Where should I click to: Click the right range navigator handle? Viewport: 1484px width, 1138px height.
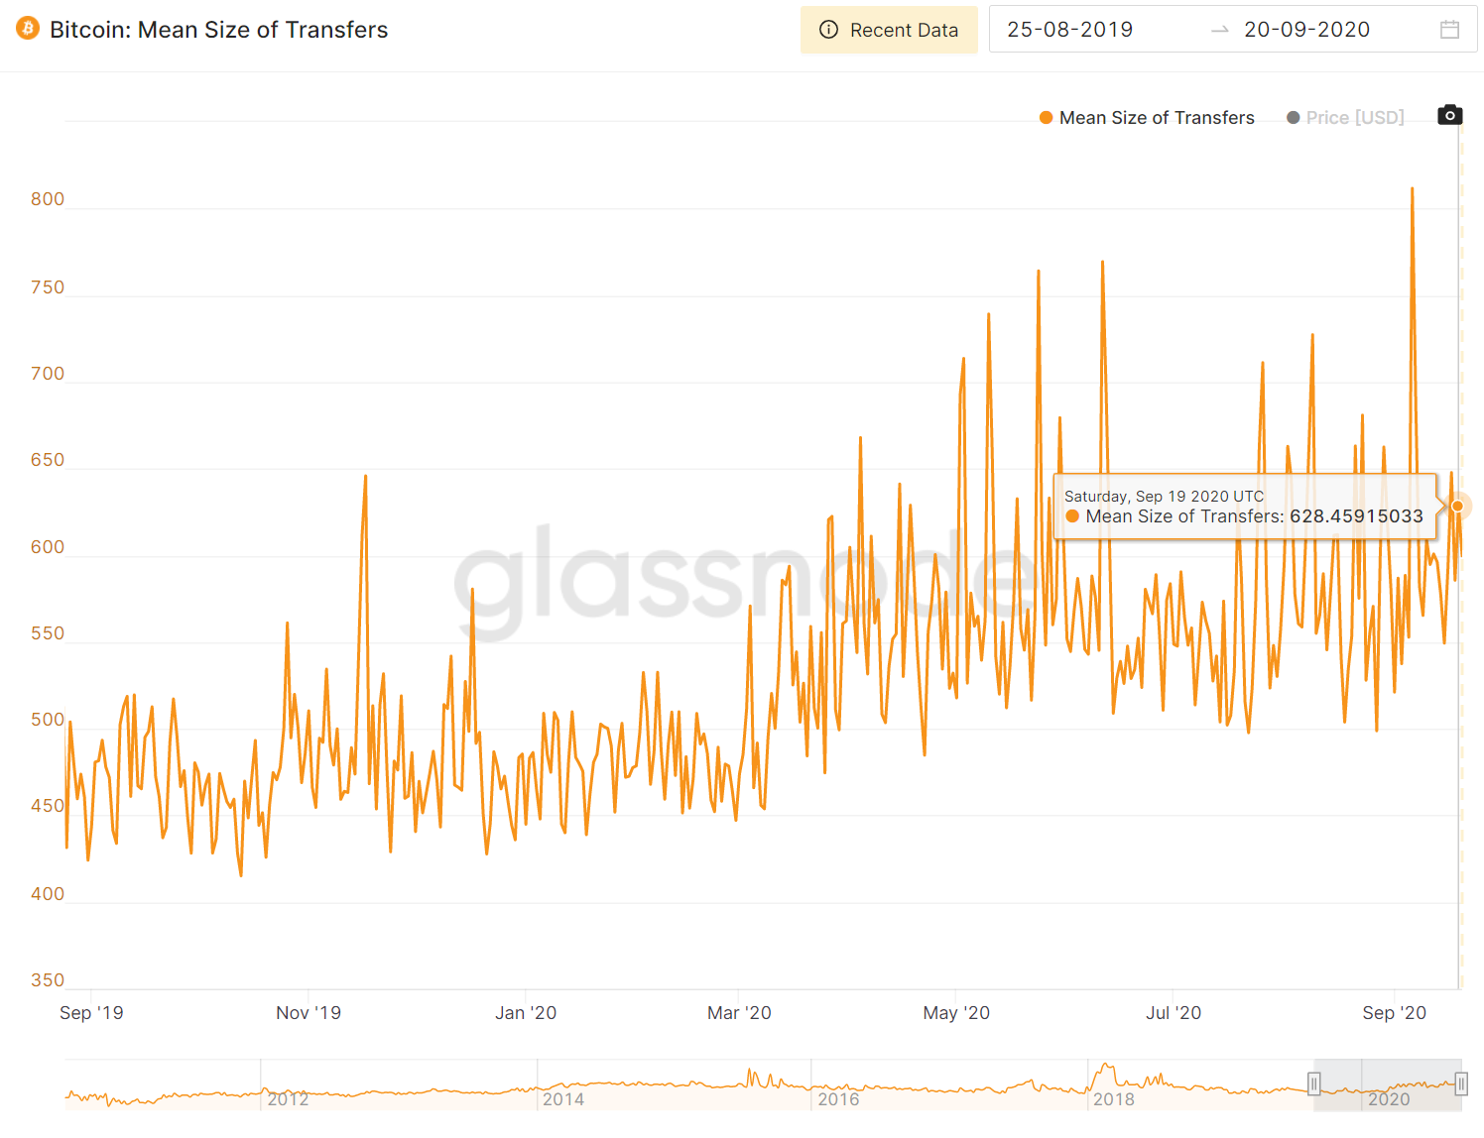pos(1461,1083)
